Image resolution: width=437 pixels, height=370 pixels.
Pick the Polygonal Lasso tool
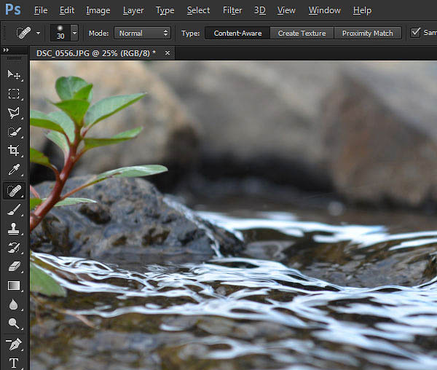(x=14, y=113)
